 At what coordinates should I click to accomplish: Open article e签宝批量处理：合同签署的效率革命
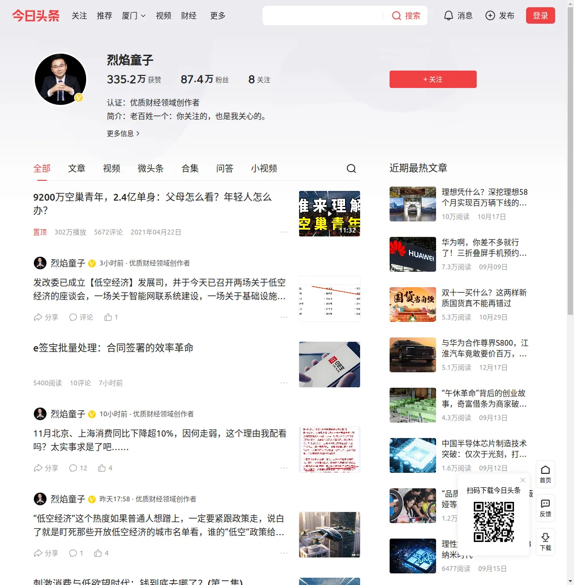pos(113,348)
